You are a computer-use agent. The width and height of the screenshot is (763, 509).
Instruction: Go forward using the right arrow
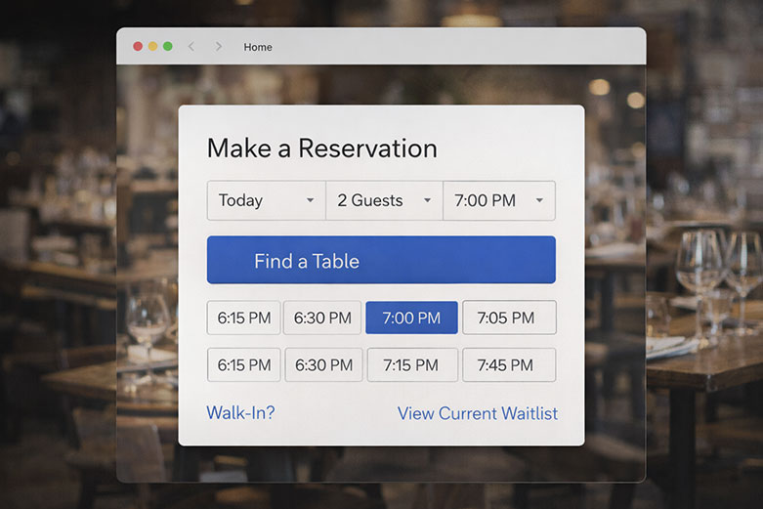(x=218, y=47)
